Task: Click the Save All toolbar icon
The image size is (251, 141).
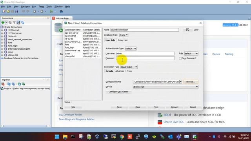Action: coord(16,11)
